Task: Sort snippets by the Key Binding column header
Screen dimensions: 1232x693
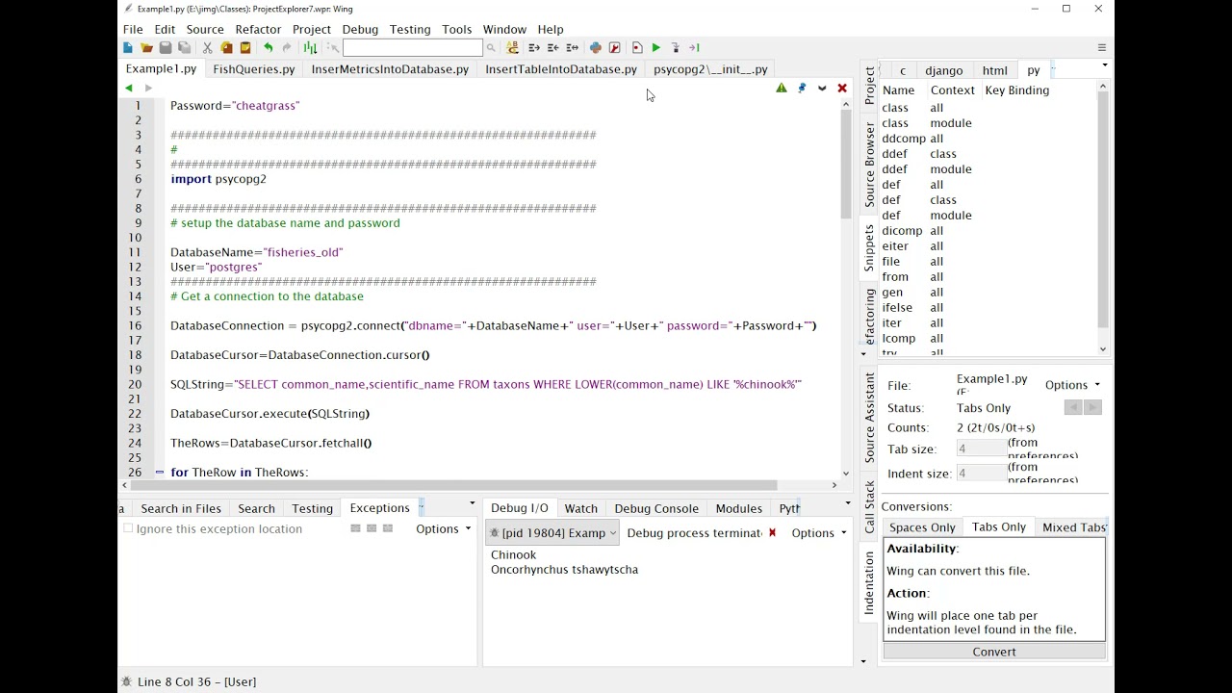Action: pos(1017,90)
